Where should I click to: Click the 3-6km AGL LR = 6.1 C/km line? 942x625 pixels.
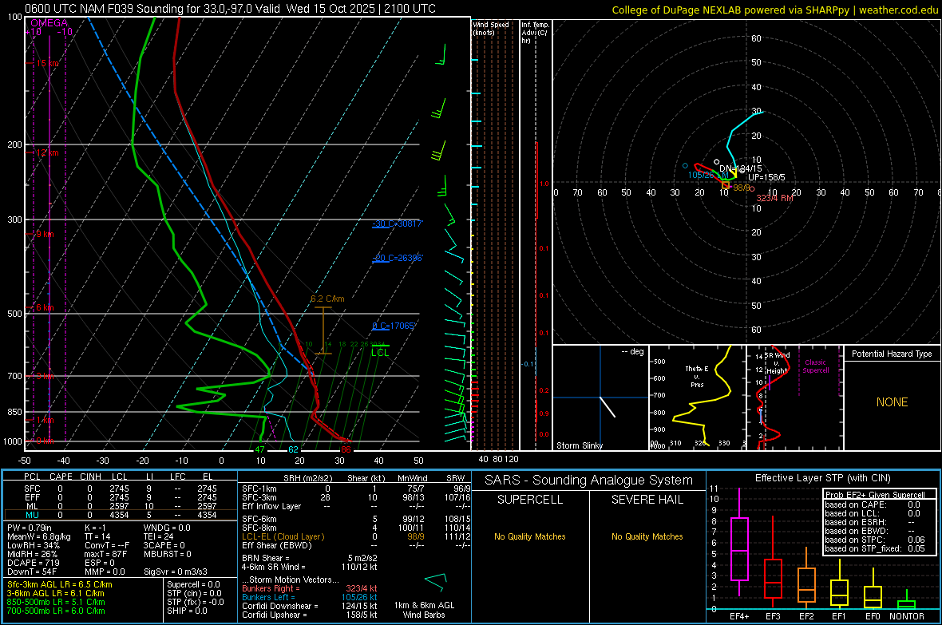(x=56, y=593)
